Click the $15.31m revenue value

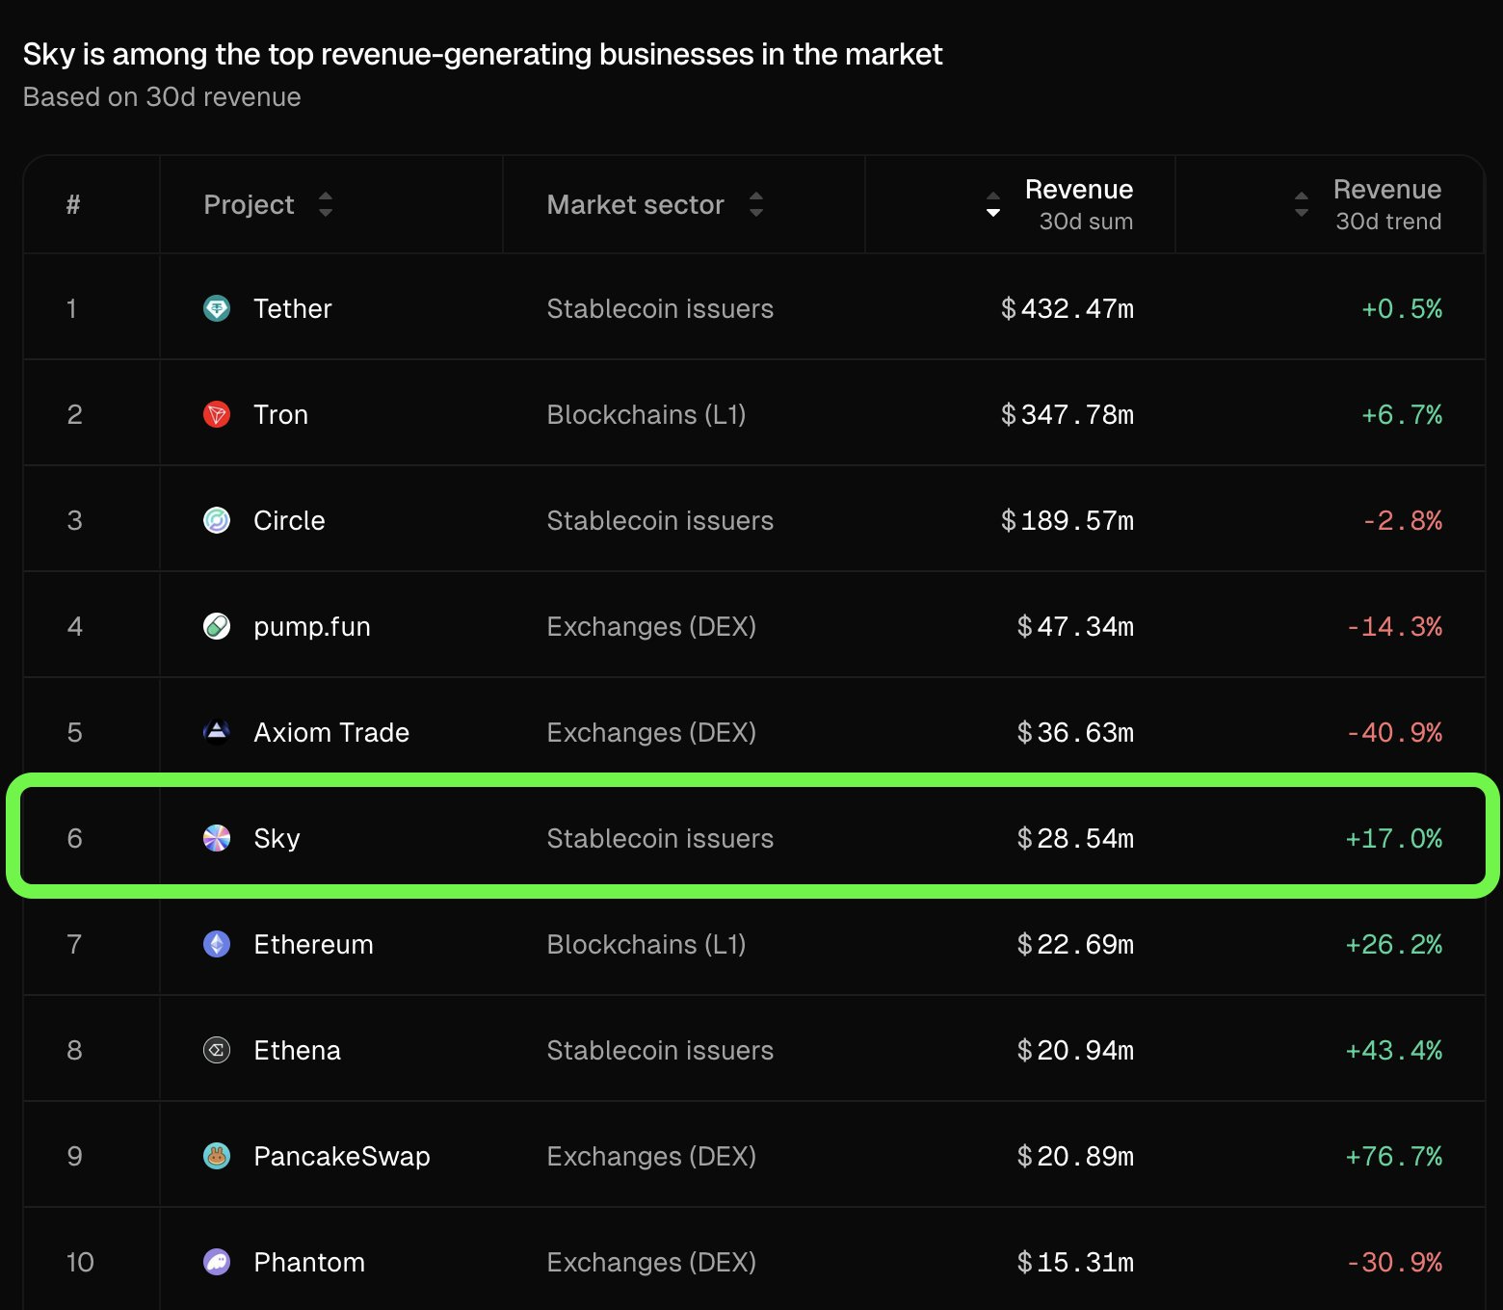1075,1262
